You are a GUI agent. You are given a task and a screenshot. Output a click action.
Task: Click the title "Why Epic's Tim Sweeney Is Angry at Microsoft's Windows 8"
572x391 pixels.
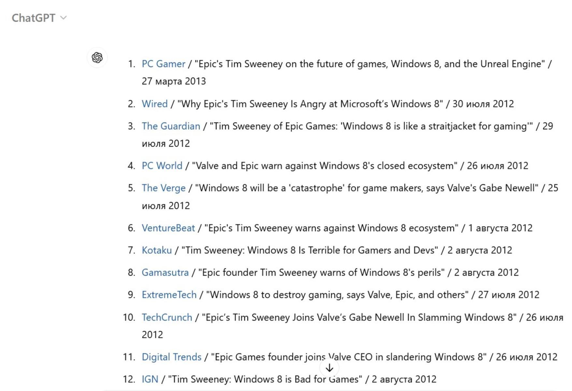[310, 104]
